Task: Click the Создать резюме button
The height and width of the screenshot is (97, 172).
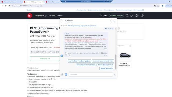Action: tap(116, 16)
